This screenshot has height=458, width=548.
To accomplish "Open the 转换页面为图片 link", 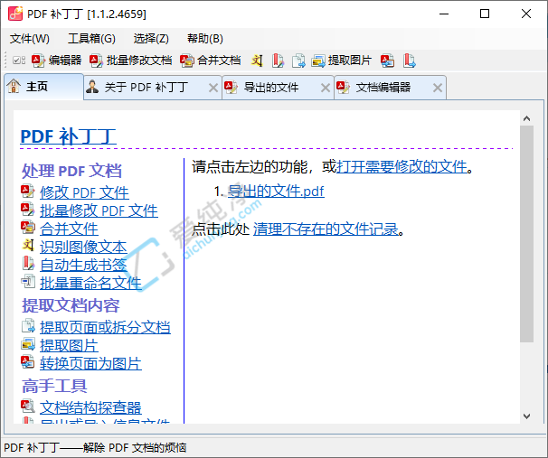I will point(90,364).
